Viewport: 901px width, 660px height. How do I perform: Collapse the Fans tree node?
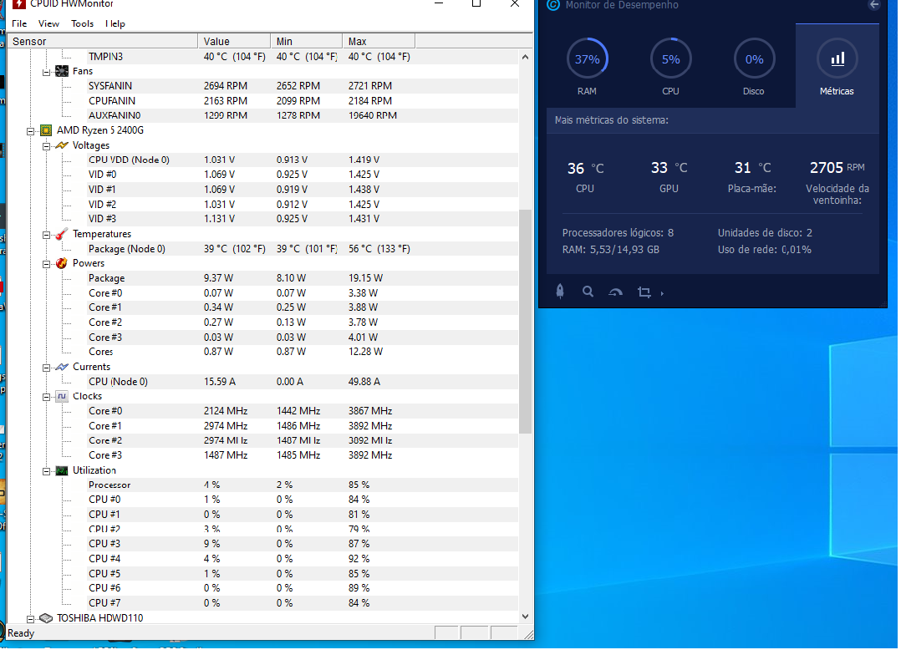(46, 73)
